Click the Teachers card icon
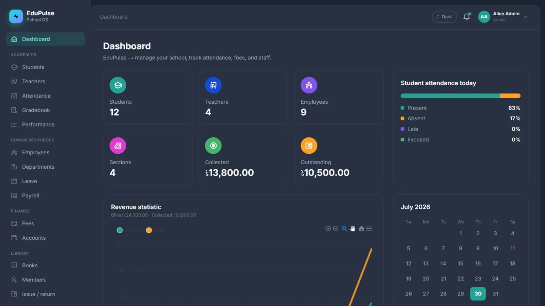 click(x=213, y=85)
